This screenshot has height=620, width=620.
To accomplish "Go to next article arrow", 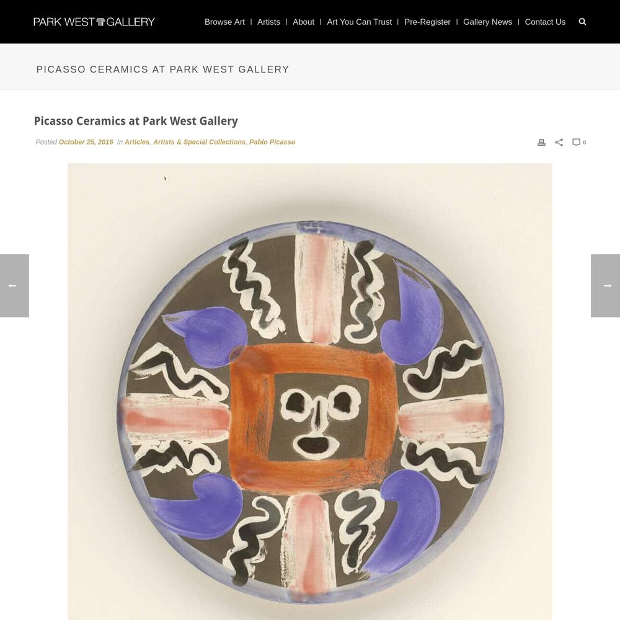I will coord(605,285).
